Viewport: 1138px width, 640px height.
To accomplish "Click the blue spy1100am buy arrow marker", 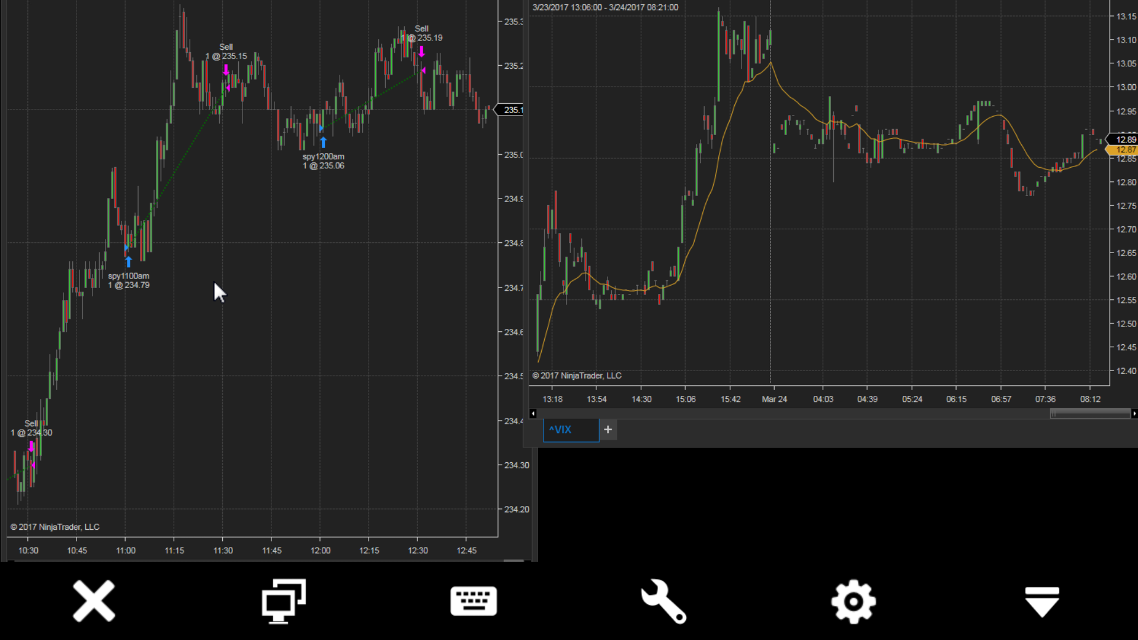I will (x=128, y=261).
